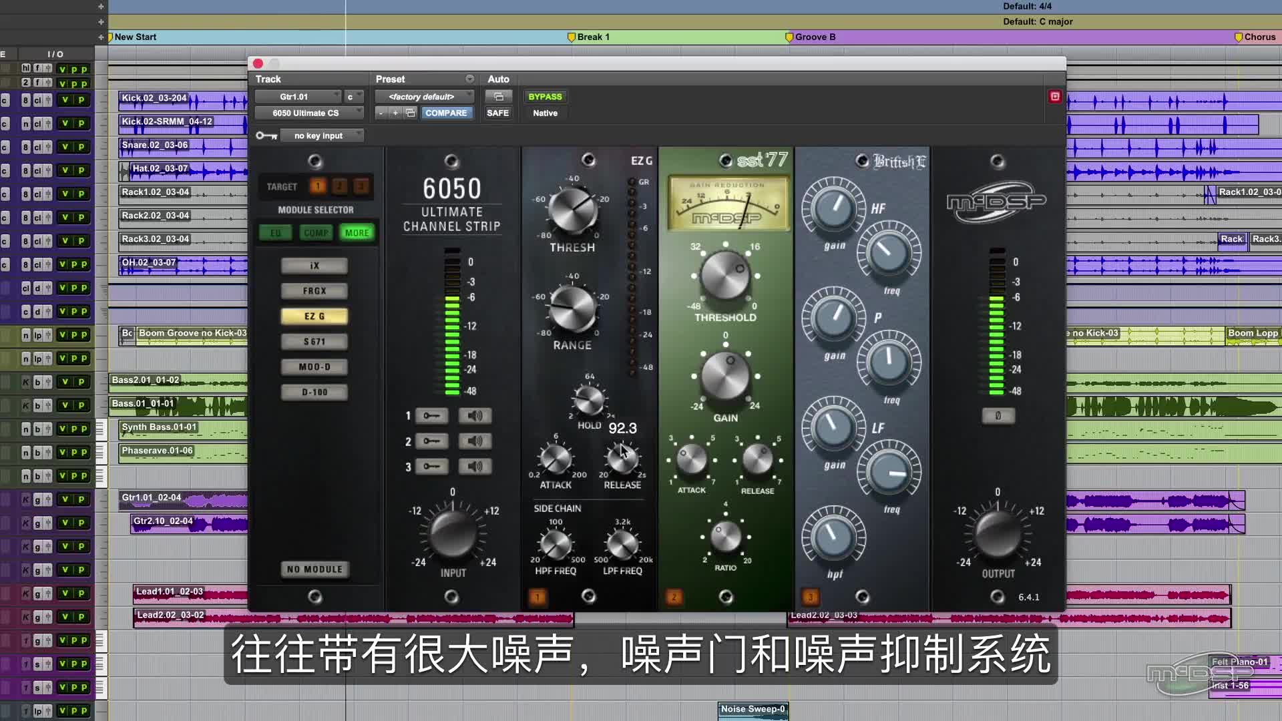Click the EZ G THRESH knob

point(572,210)
